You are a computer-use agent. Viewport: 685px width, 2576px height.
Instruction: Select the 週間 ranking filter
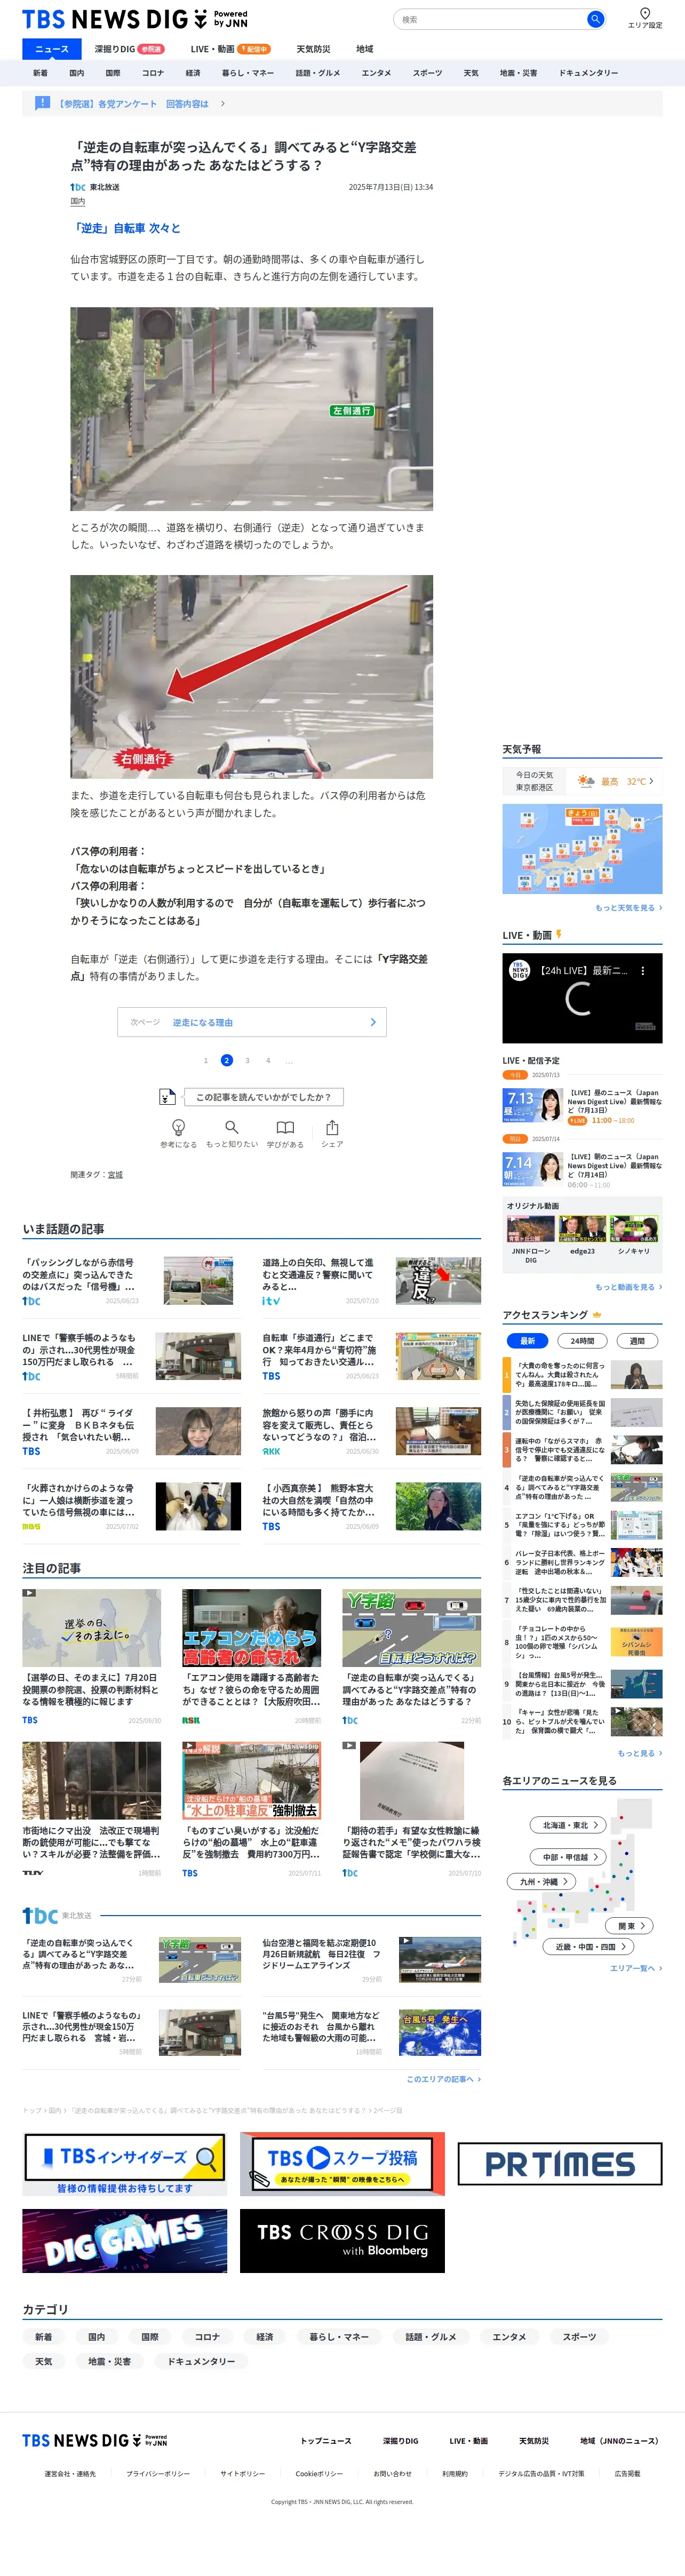pos(637,1341)
